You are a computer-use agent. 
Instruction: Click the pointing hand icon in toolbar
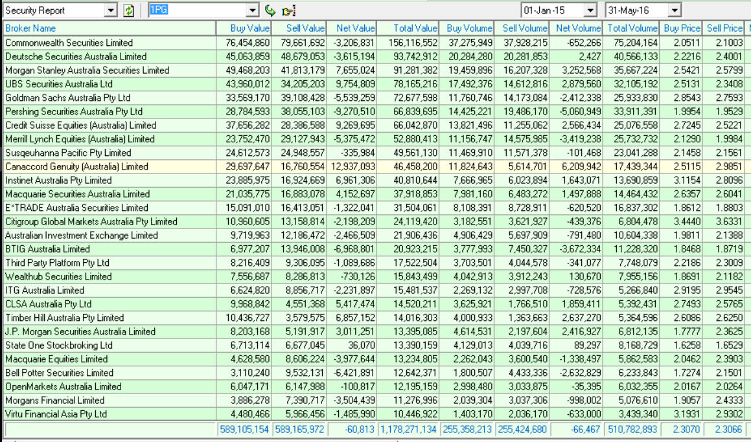288,10
